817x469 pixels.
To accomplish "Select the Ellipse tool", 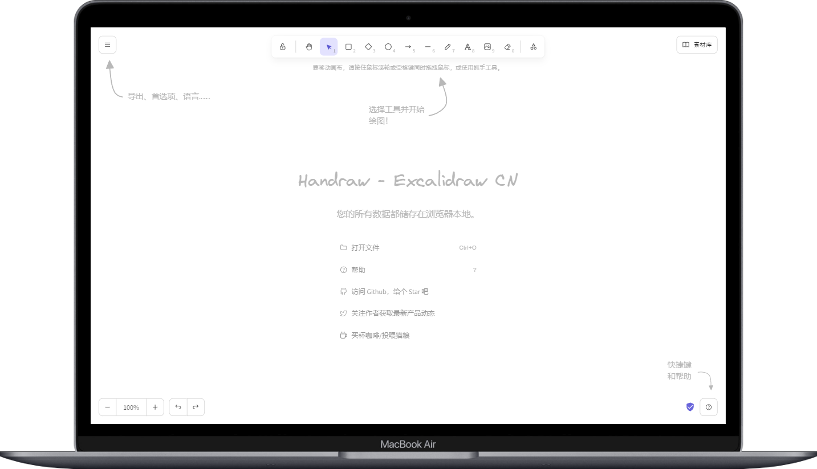I will [x=388, y=47].
